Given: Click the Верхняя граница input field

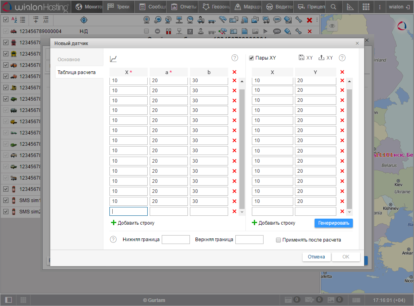Looking at the screenshot, I should click(x=249, y=240).
